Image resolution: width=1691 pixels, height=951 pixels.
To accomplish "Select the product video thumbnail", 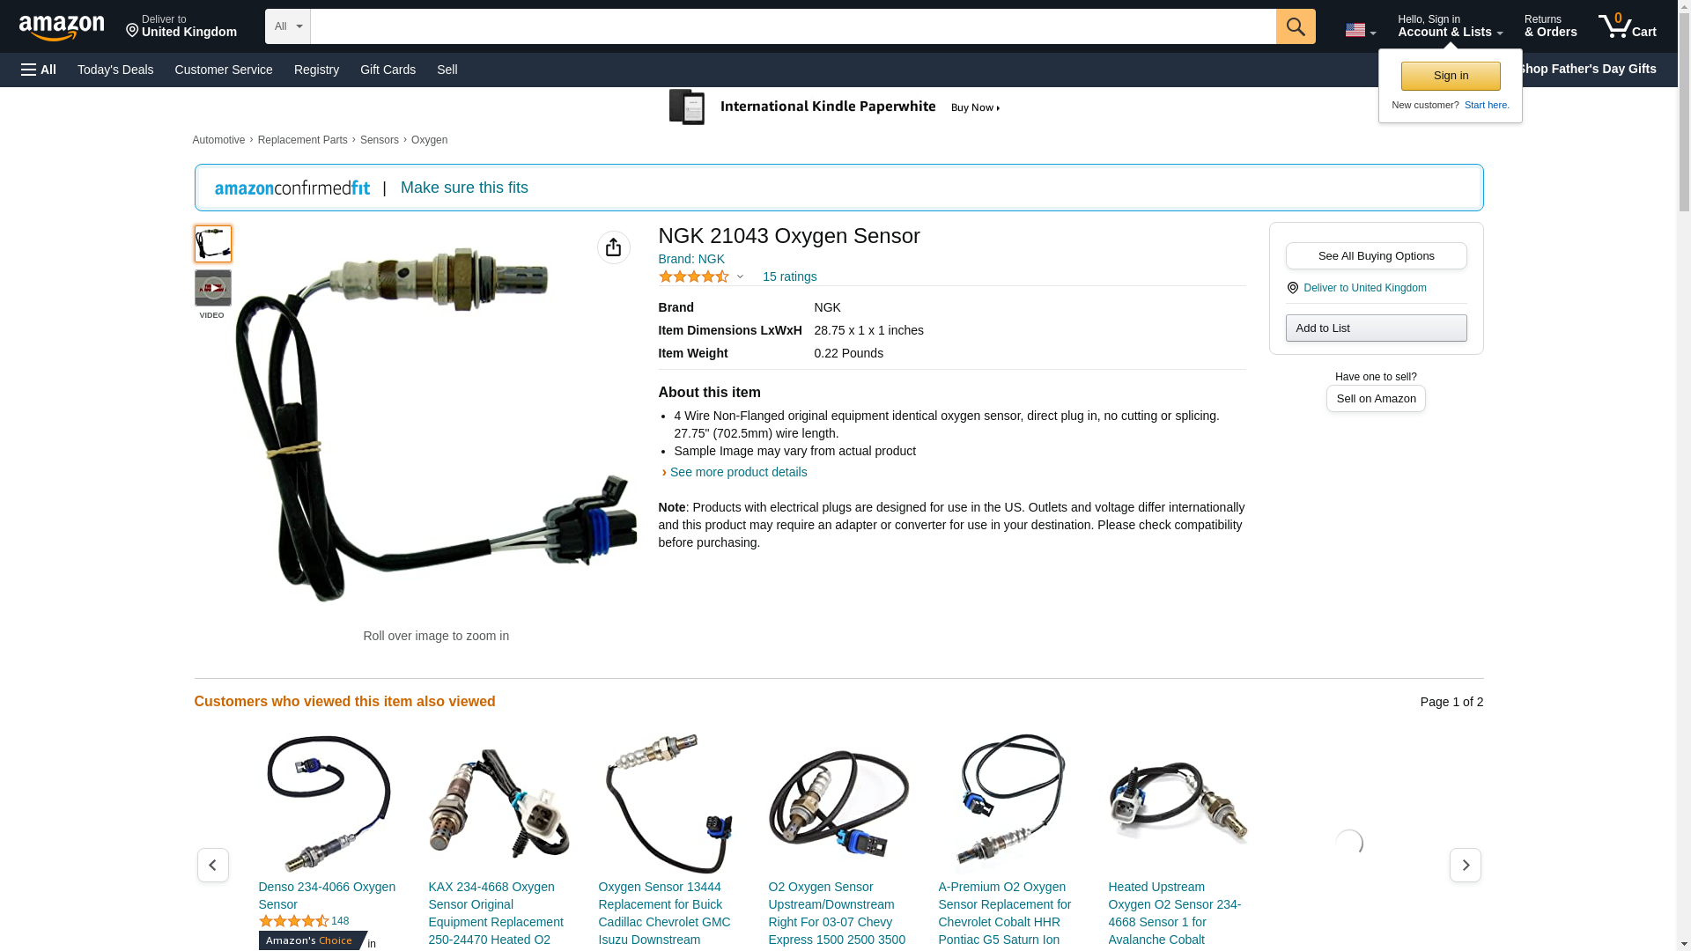I will (x=212, y=288).
